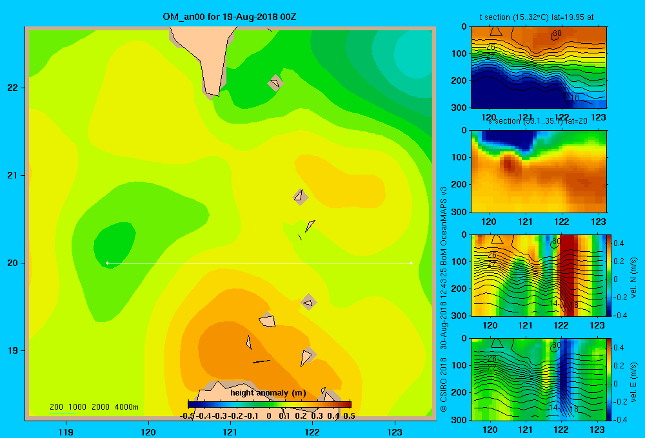Click longitude label 119 on main map

(66, 432)
